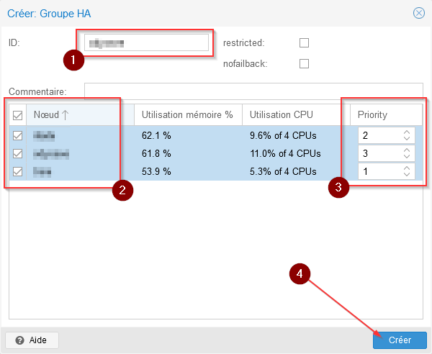432x354 pixels.
Task: Uncheck the node with 61.8 % memory
Action: tap(18, 153)
